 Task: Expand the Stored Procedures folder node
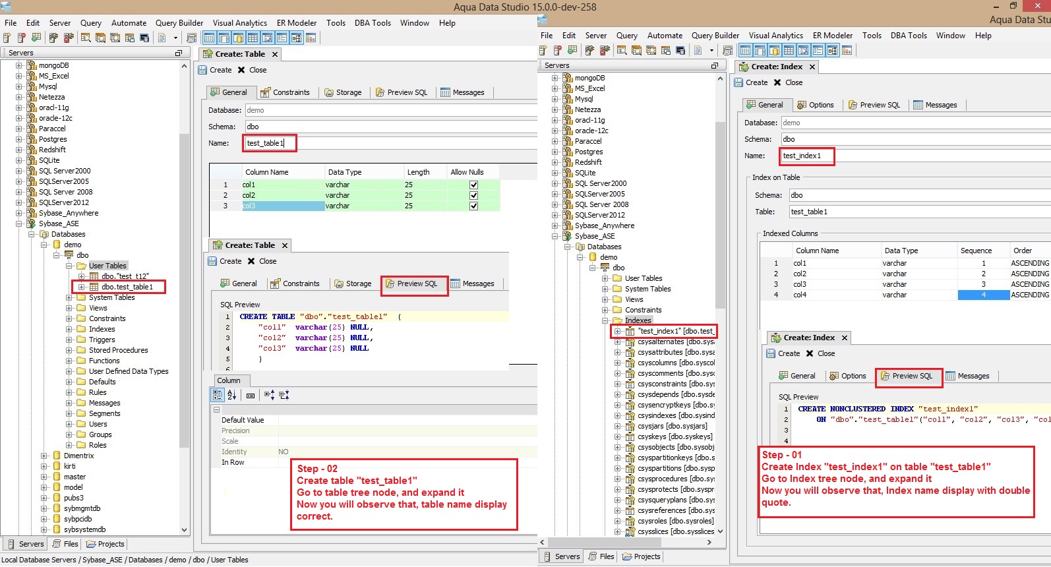click(x=69, y=350)
